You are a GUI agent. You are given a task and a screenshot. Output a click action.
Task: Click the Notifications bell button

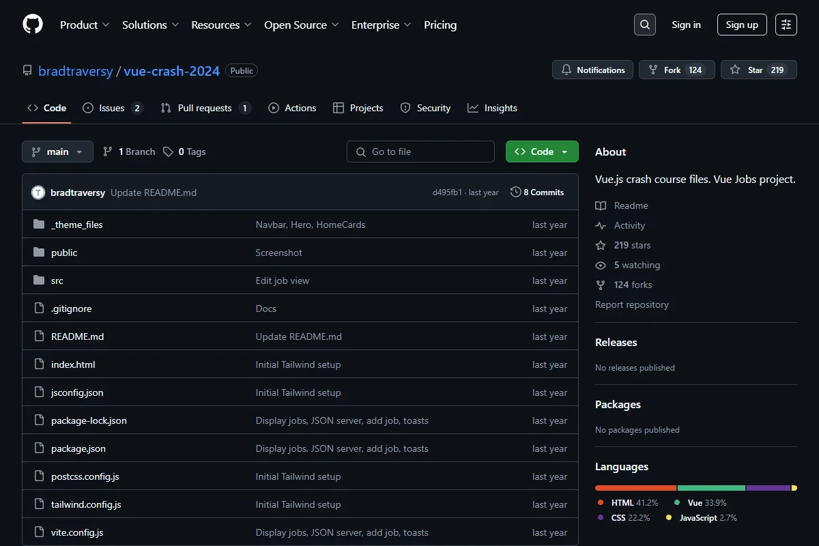592,70
